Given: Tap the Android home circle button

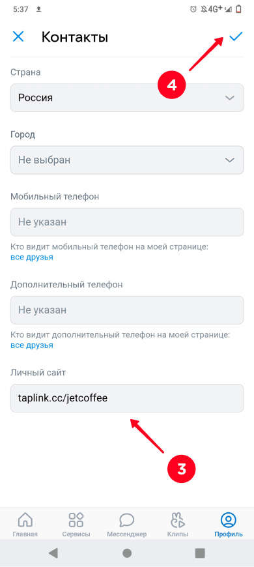Looking at the screenshot, I should click(127, 553).
